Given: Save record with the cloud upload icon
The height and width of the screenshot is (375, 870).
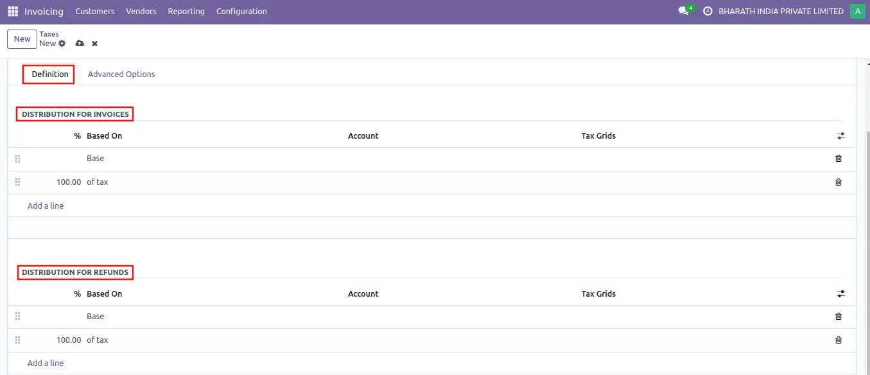Looking at the screenshot, I should click(x=80, y=44).
